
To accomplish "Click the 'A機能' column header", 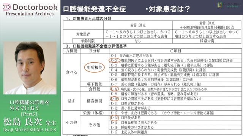I will pyautogui.click(x=72, y=51).
